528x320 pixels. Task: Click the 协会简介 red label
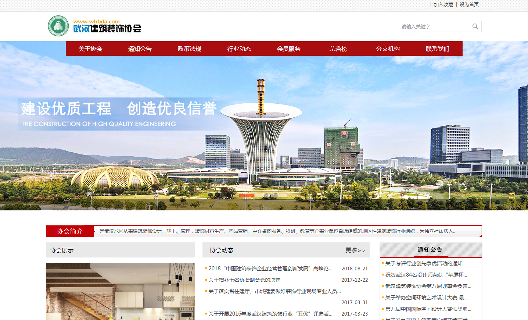point(70,231)
